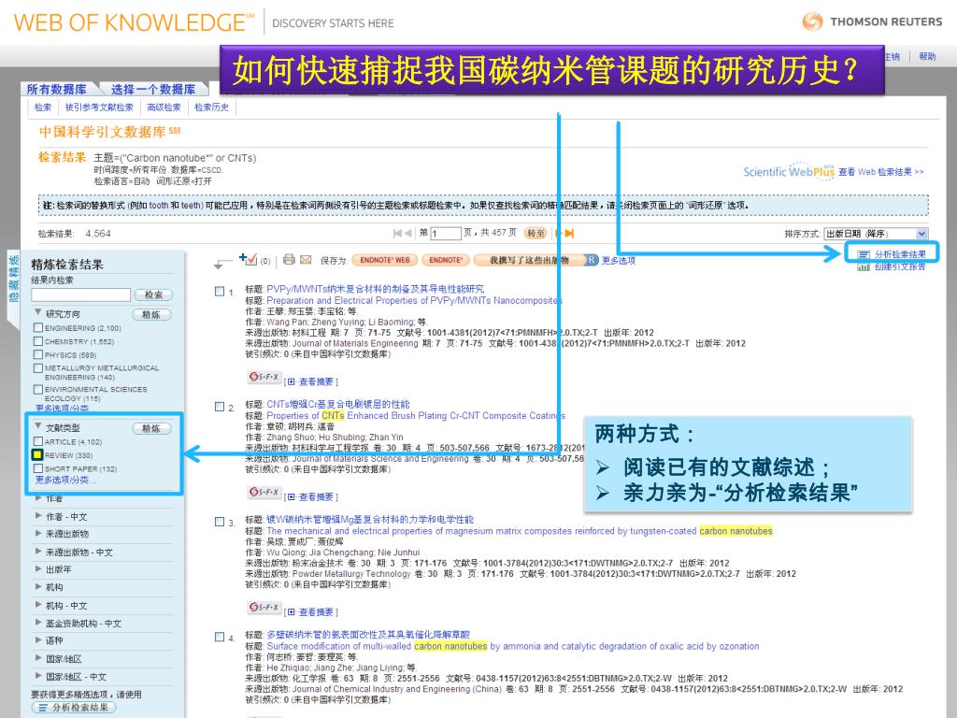This screenshot has width=957, height=718.
Task: Tick the PHYSICS (589) checkbox
Action: pyautogui.click(x=37, y=354)
